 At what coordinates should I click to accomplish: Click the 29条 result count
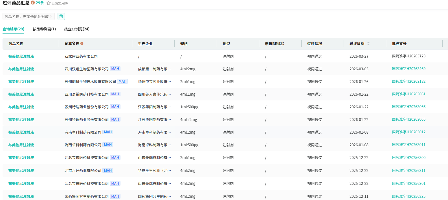(40, 3)
